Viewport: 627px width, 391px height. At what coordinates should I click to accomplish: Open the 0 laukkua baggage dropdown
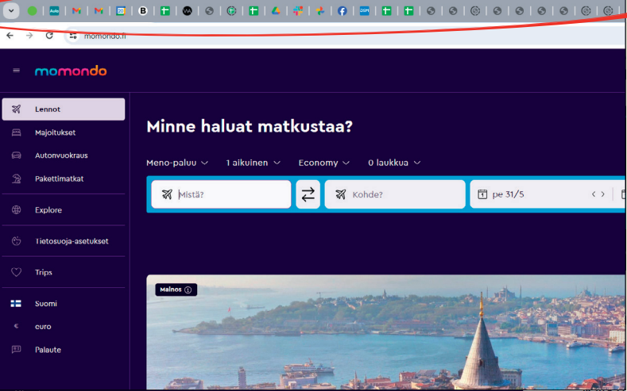393,163
